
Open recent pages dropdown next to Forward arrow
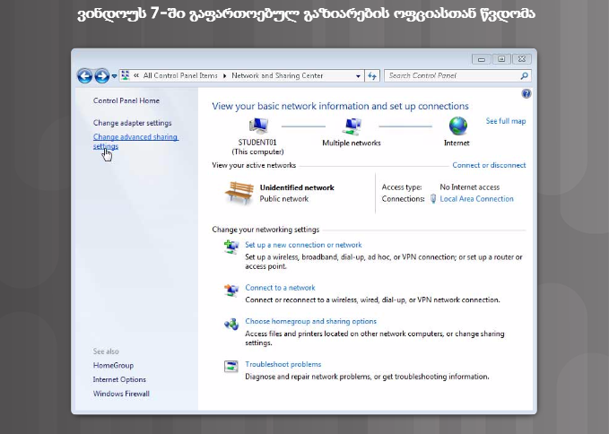tap(114, 76)
